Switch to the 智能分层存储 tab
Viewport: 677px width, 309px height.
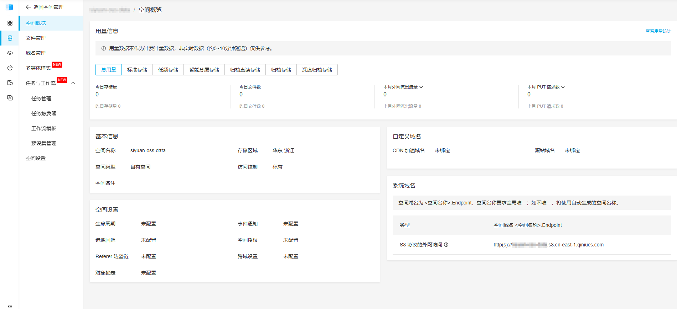[204, 70]
